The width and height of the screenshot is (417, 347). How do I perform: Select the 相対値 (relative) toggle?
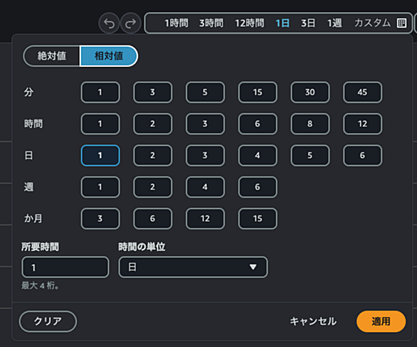coord(109,56)
